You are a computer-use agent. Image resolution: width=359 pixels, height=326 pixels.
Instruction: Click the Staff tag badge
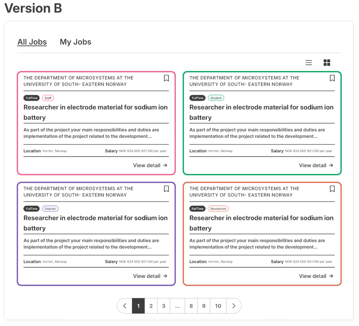coord(48,98)
